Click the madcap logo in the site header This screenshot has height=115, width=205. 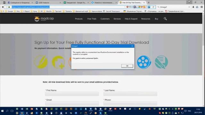pyautogui.click(x=44, y=19)
